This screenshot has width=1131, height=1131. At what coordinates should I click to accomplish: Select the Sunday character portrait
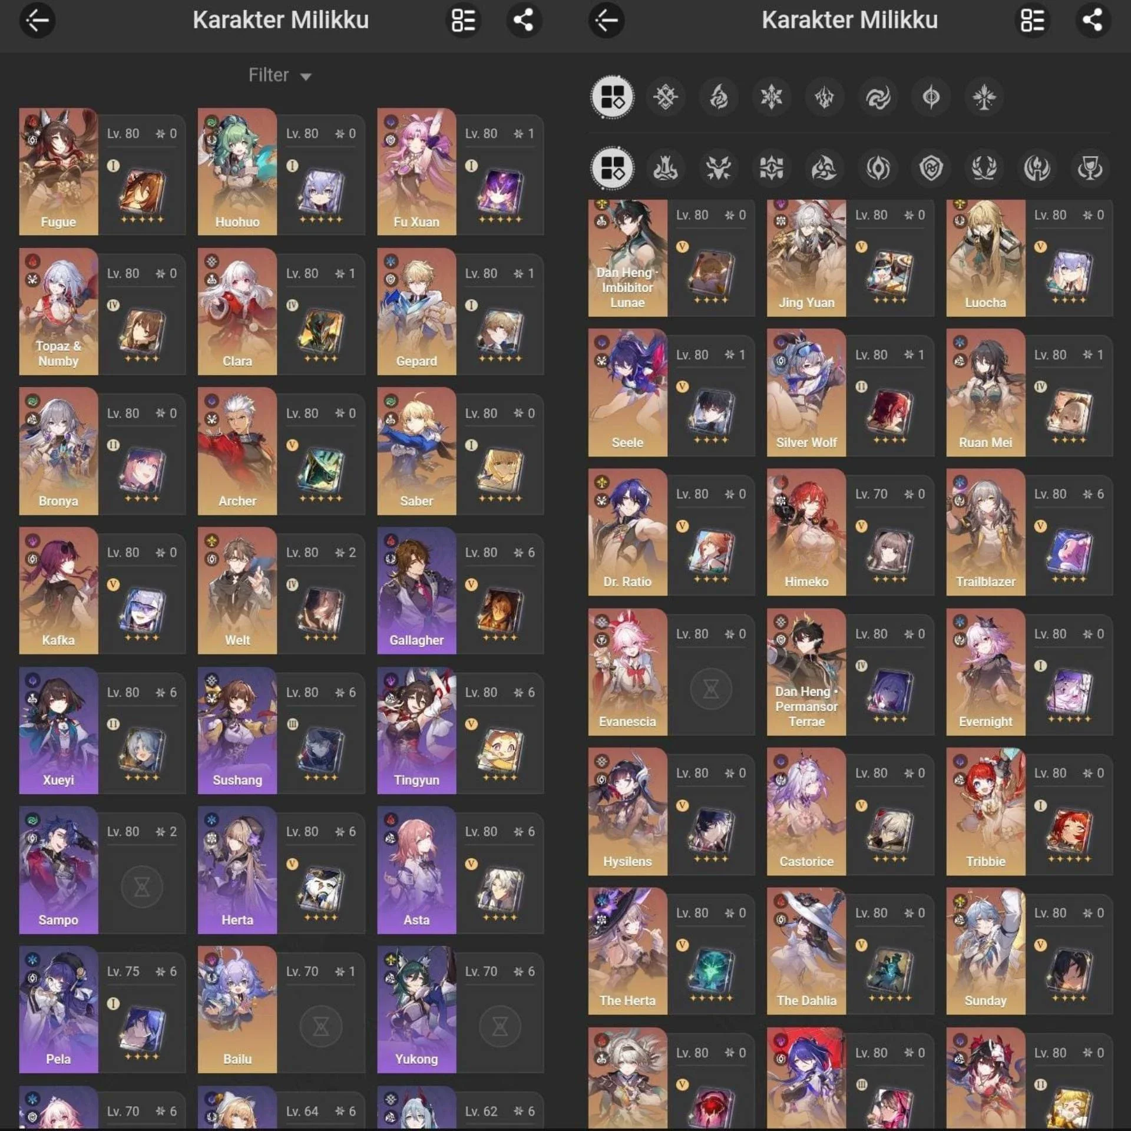[986, 951]
